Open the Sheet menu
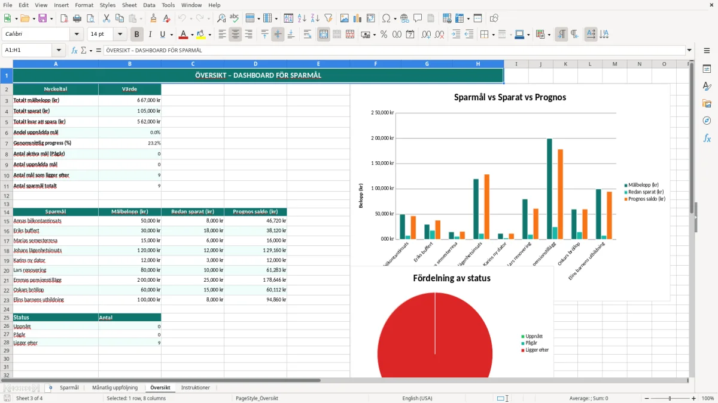 [129, 5]
